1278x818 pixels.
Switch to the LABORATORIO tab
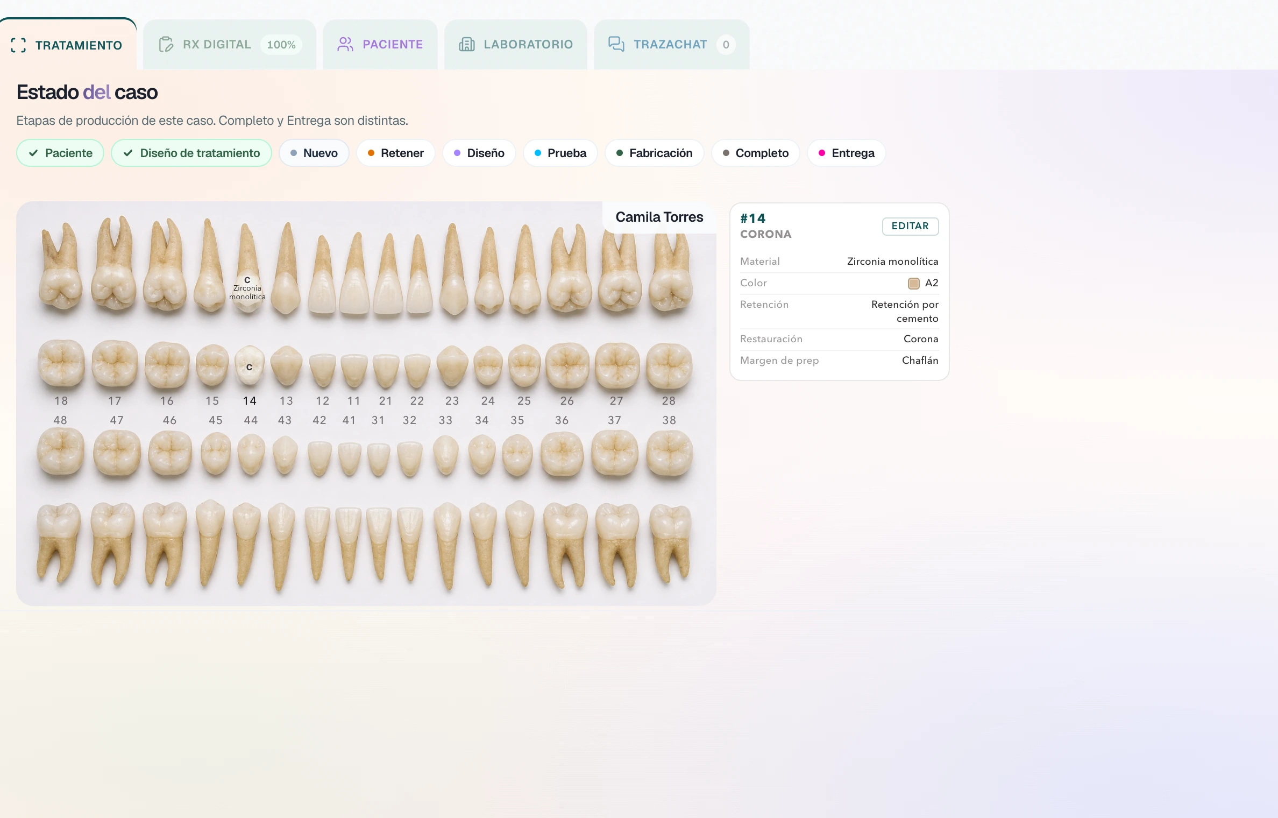click(x=516, y=45)
